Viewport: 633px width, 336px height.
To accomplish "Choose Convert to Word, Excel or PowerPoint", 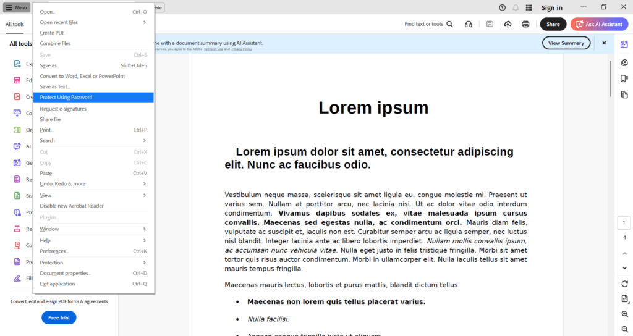I will click(93, 76).
